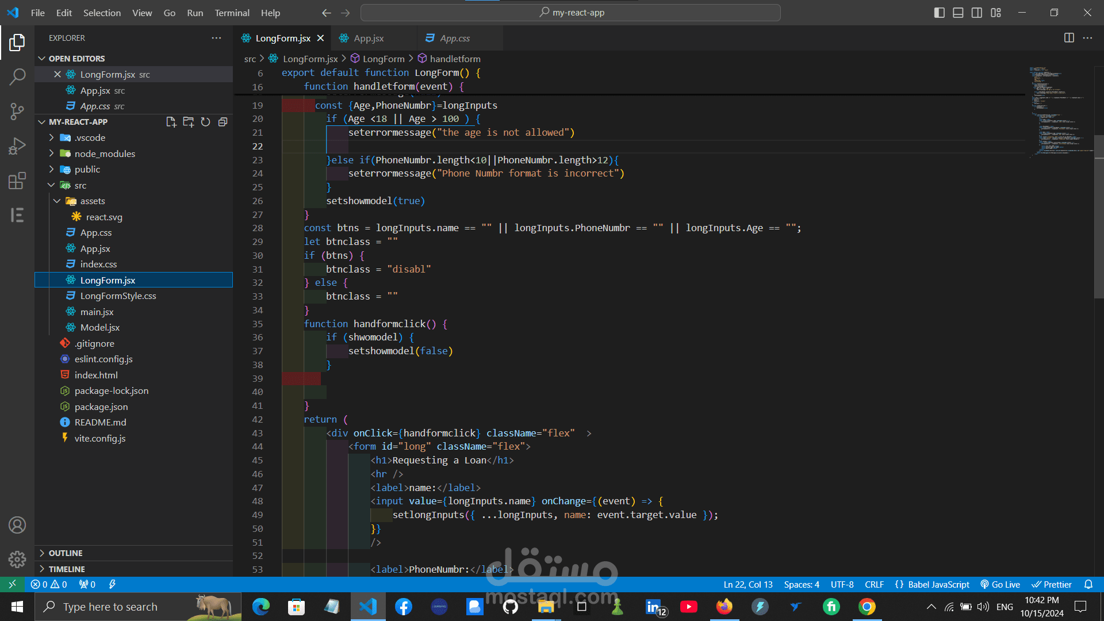The height and width of the screenshot is (621, 1104).
Task: Toggle the bottom panel layout button
Action: (958, 13)
